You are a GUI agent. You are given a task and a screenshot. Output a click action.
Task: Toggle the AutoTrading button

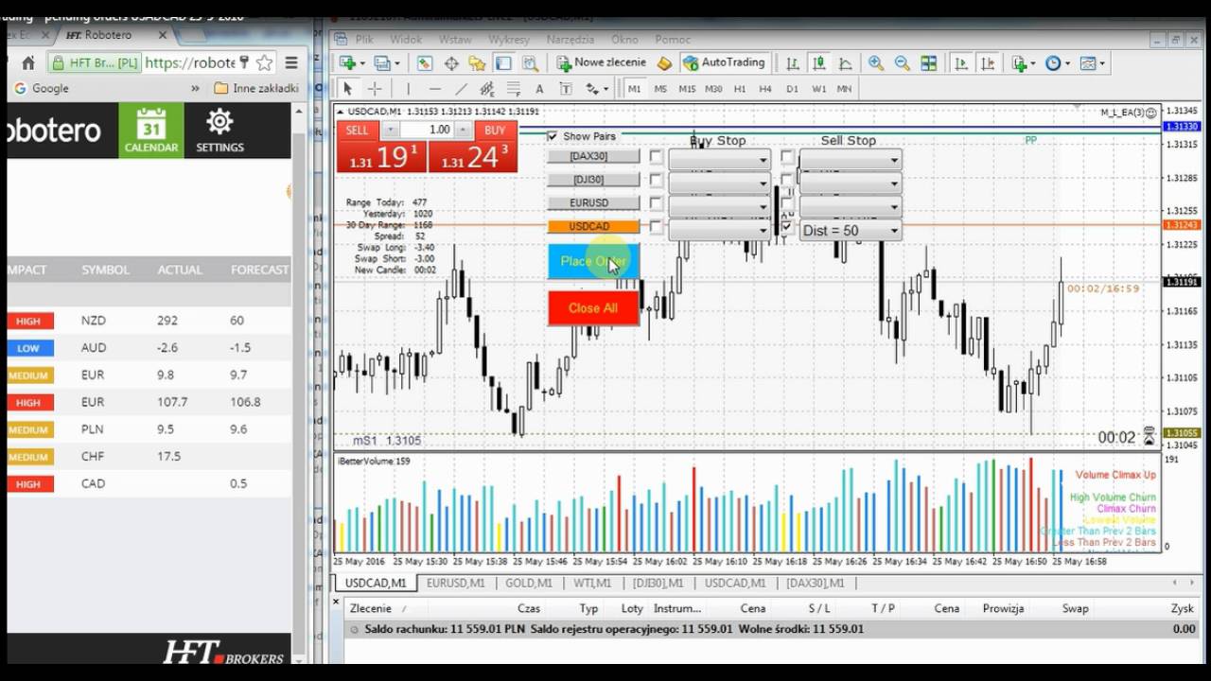[724, 63]
